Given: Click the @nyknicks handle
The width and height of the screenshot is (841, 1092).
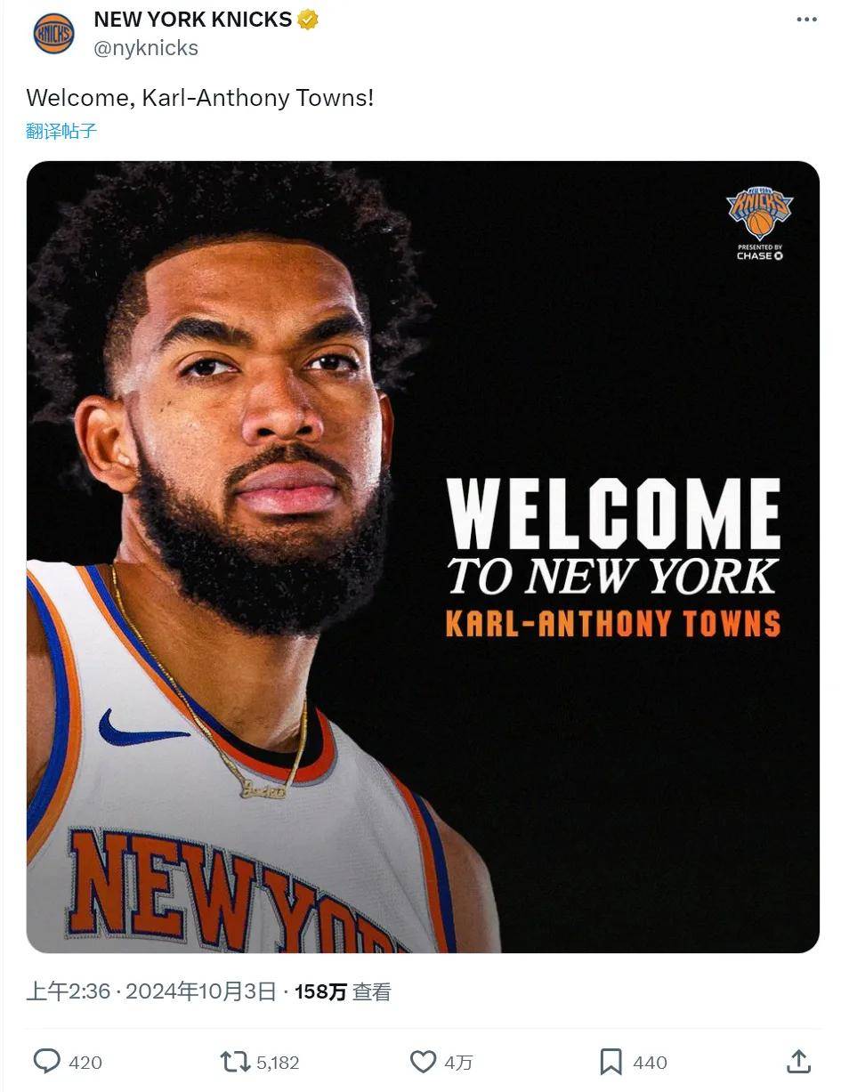Looking at the screenshot, I should [146, 48].
